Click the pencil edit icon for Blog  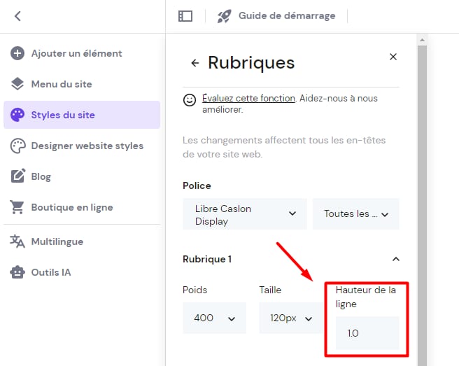tap(18, 176)
